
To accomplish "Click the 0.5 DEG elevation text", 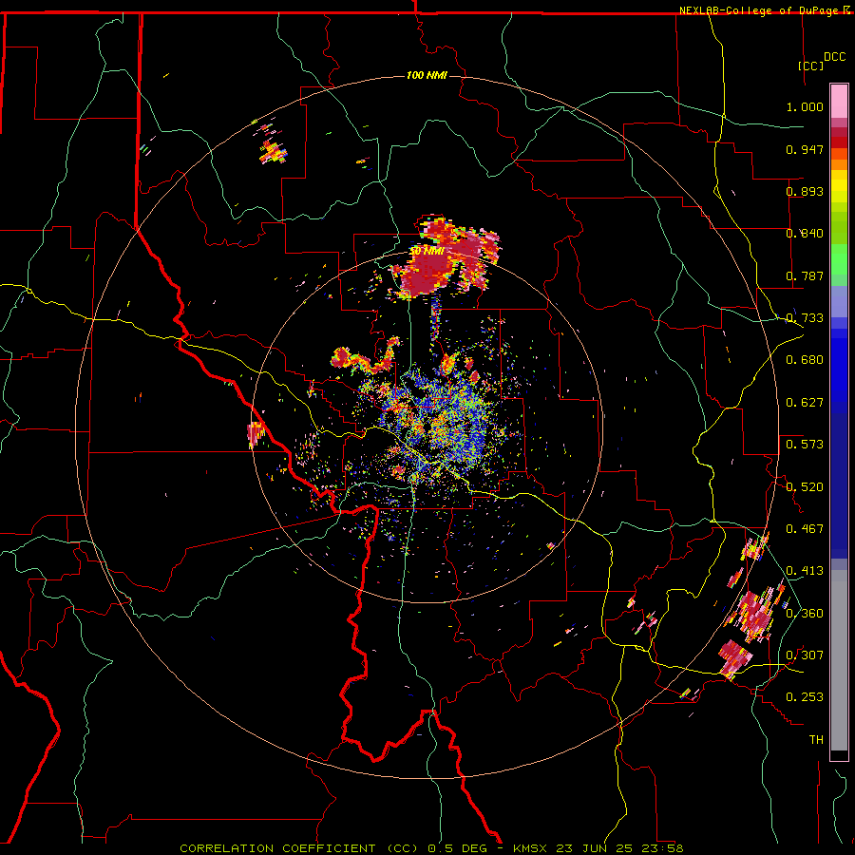I will tap(459, 848).
